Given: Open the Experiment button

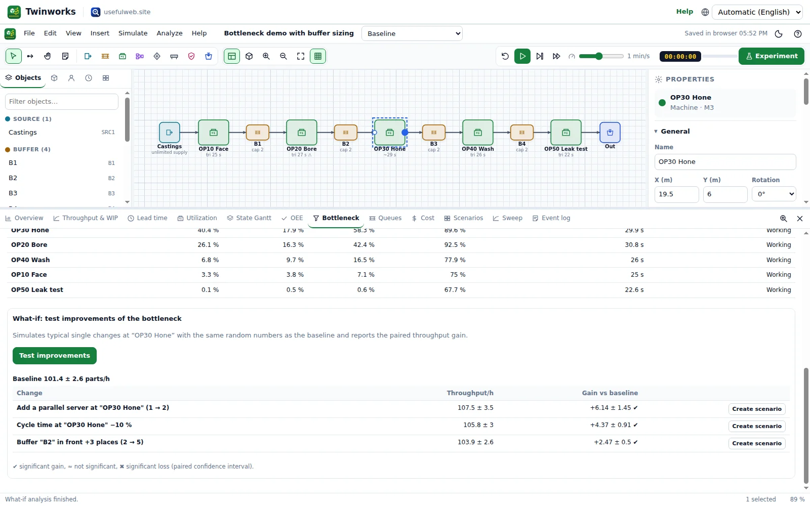Looking at the screenshot, I should 771,56.
